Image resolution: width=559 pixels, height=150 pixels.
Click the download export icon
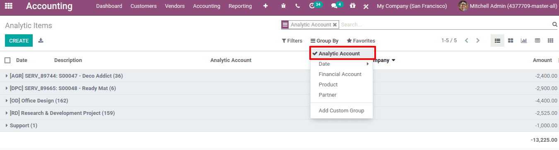click(x=41, y=40)
